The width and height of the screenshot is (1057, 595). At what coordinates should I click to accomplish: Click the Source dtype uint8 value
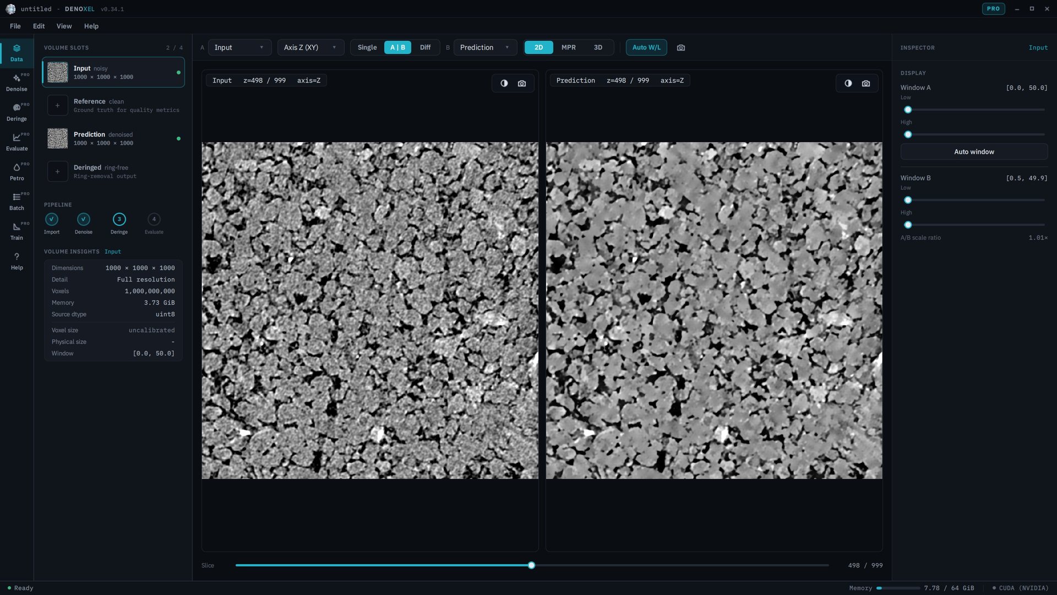tap(165, 315)
